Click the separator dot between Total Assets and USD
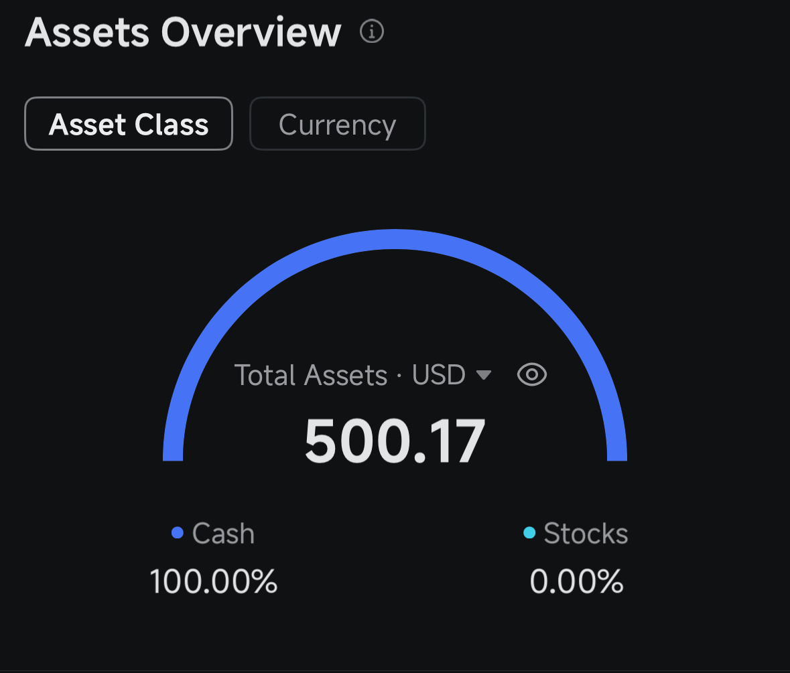Screen dimensions: 790x673 (399, 376)
